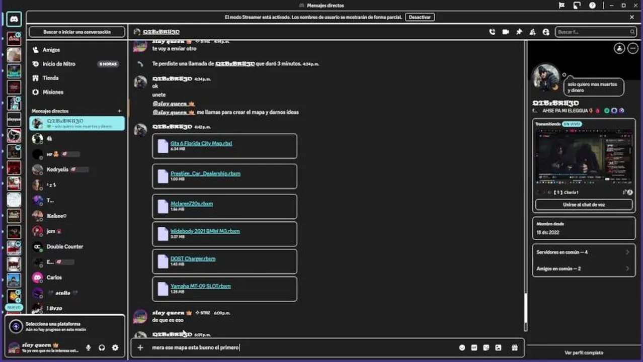This screenshot has height=362, width=643.
Task: Click the help question mark icon
Action: coord(592,6)
